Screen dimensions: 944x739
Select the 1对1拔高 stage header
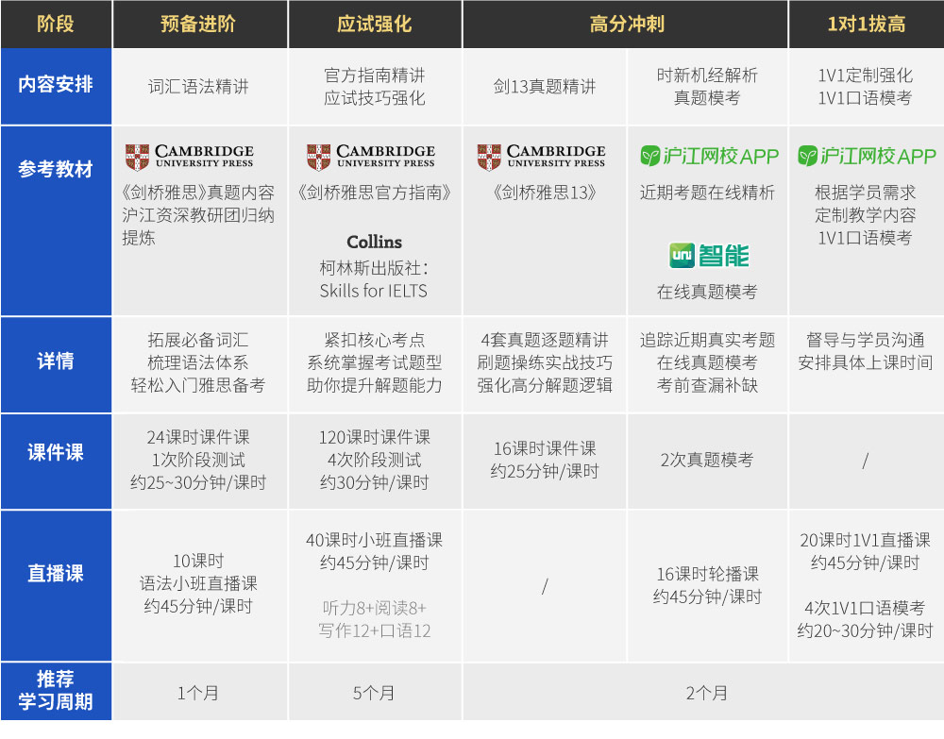click(866, 25)
